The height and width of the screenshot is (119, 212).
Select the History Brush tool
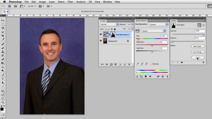coord(3,55)
